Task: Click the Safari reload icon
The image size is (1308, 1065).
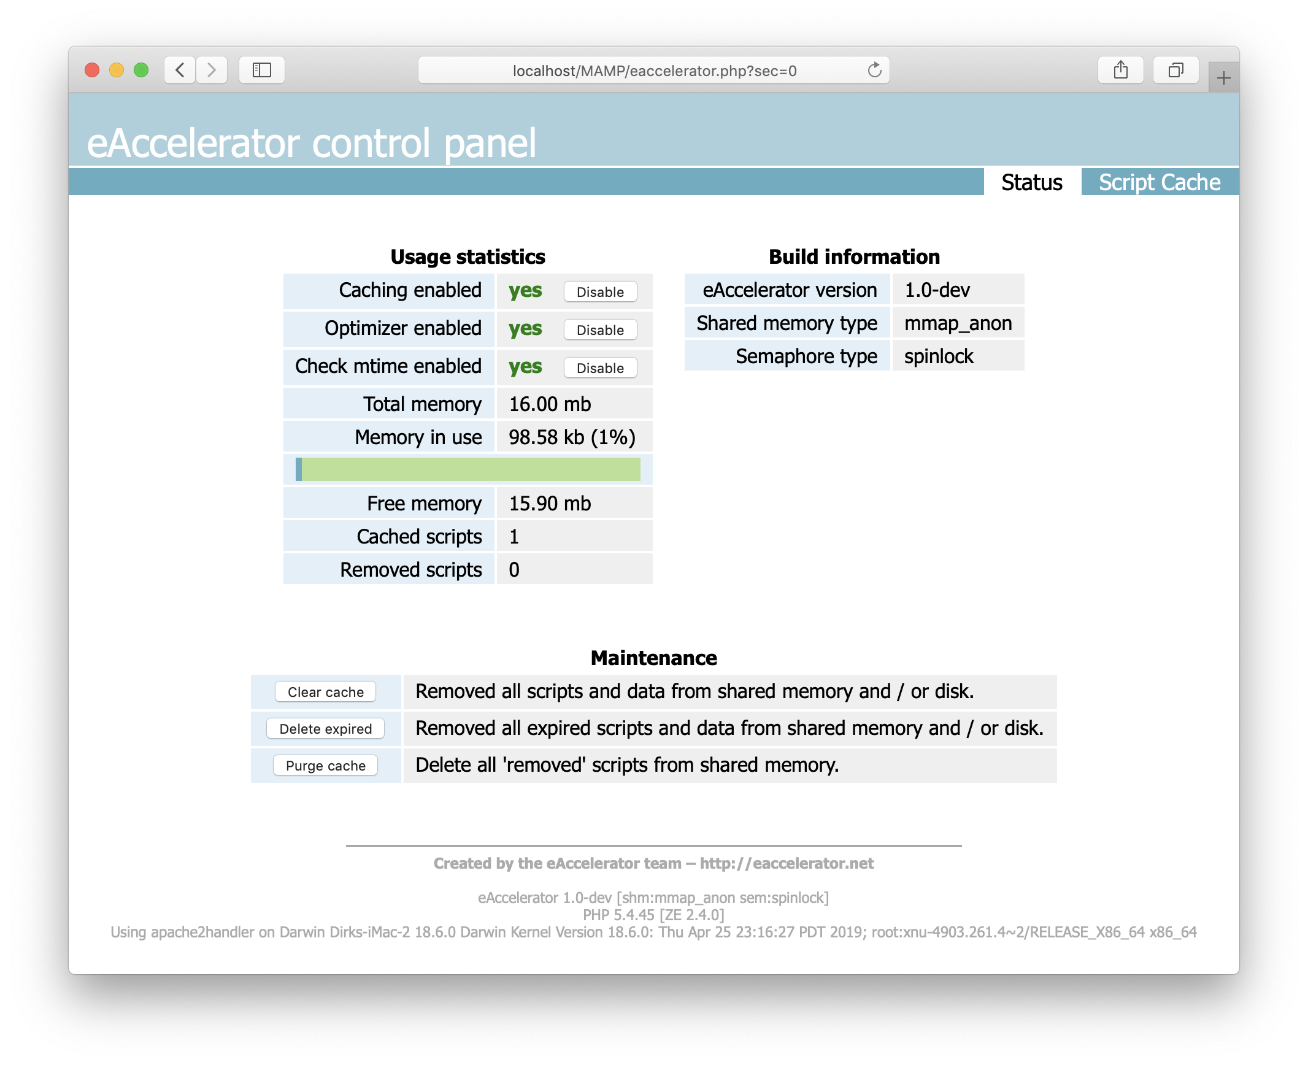Action: tap(874, 70)
